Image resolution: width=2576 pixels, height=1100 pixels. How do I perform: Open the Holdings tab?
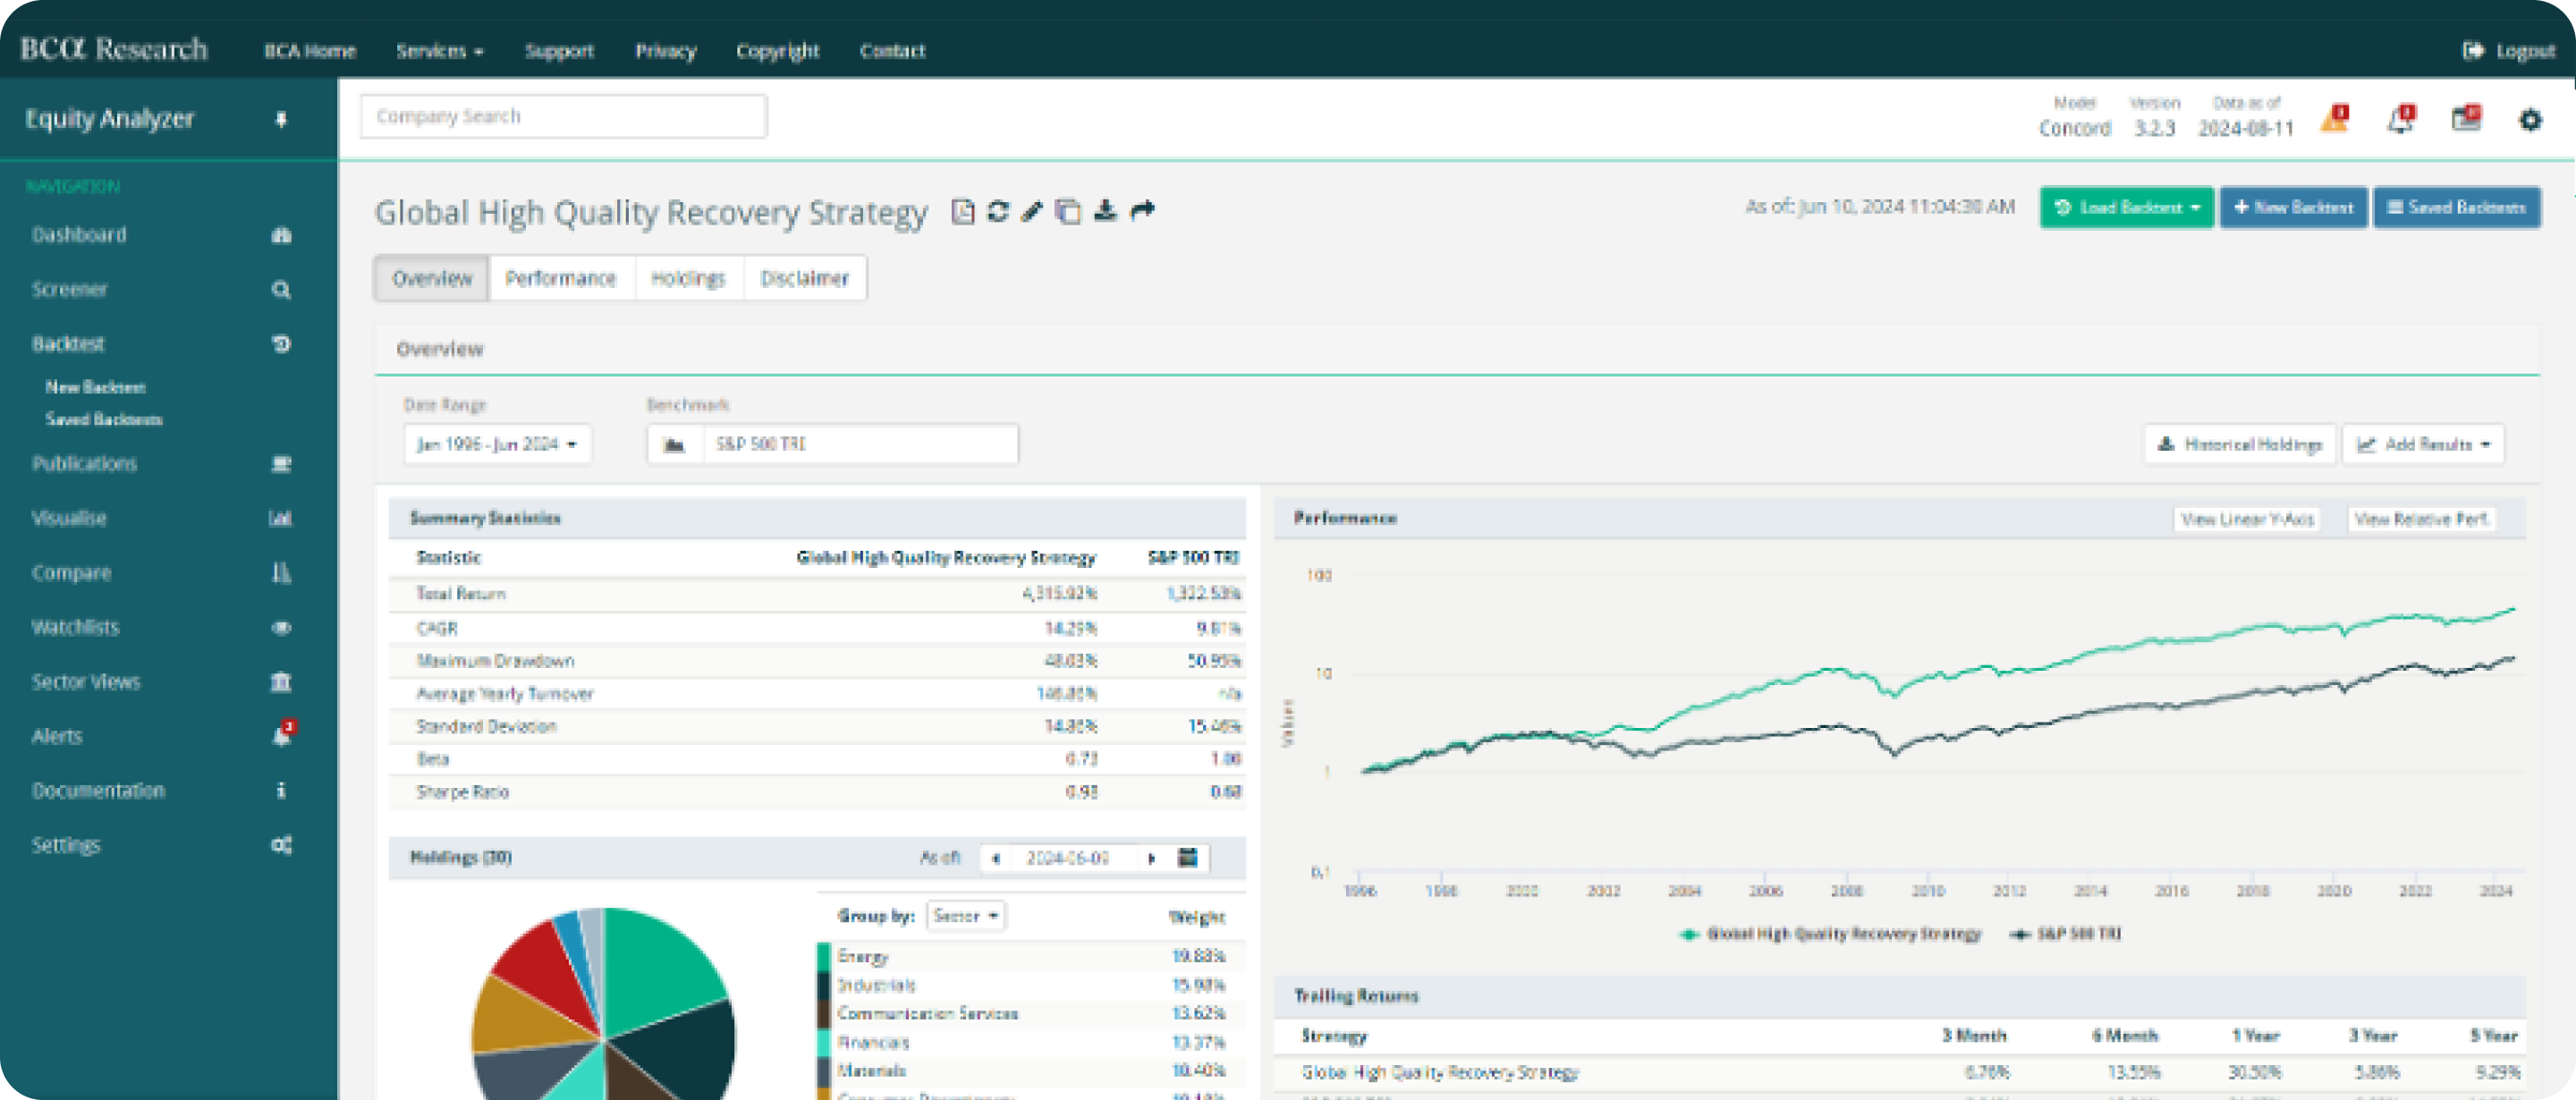click(x=689, y=278)
